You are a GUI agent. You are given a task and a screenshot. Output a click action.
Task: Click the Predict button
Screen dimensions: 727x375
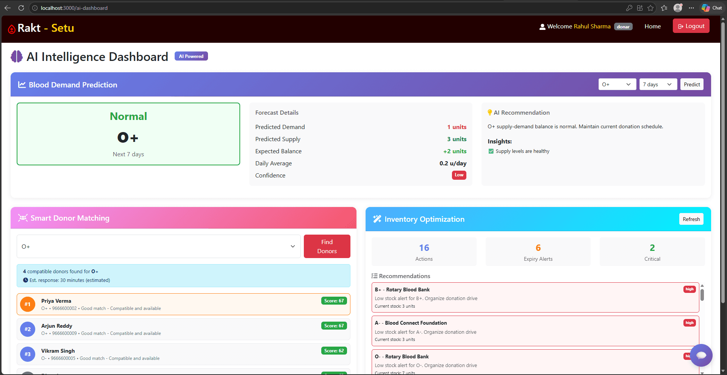click(x=692, y=84)
